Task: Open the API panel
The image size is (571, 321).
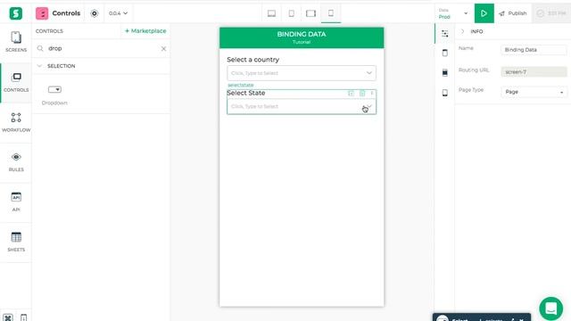Action: tap(16, 202)
